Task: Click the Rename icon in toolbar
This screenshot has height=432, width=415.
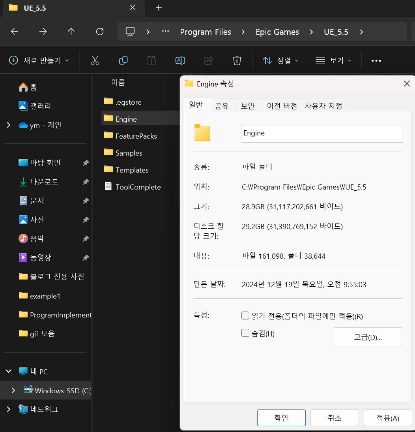Action: [x=180, y=60]
